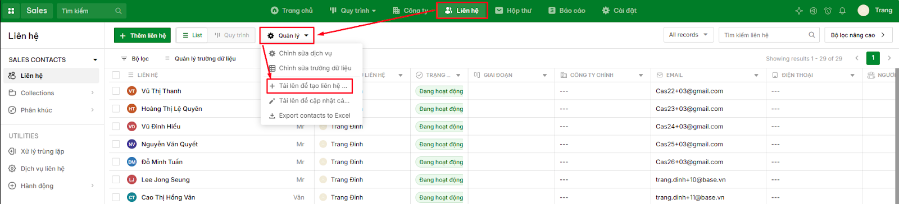Viewport: 899px width, 204px height.
Task: Open the sparkle AI assistant icon
Action: point(799,11)
